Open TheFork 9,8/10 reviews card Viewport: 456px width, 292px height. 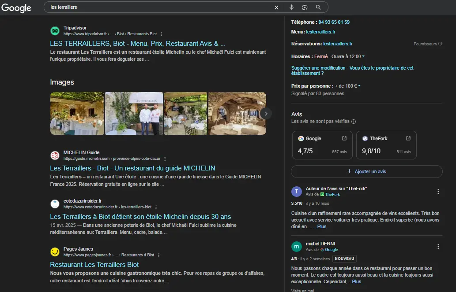coord(386,145)
